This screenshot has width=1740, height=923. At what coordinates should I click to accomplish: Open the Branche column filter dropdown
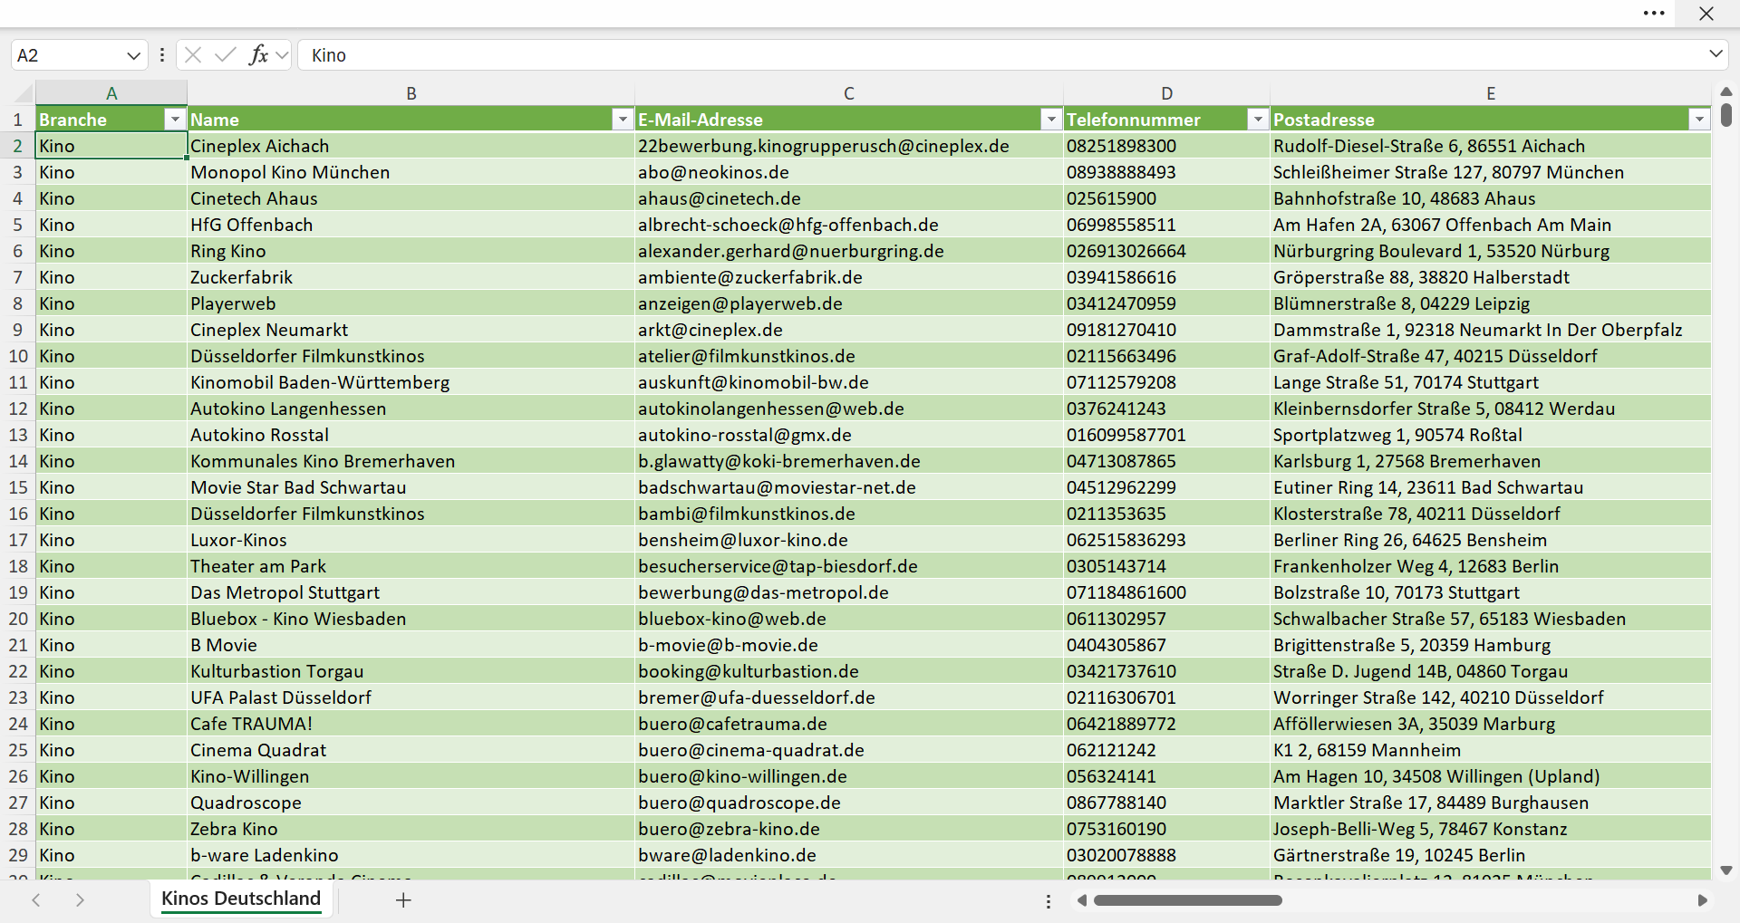[175, 120]
